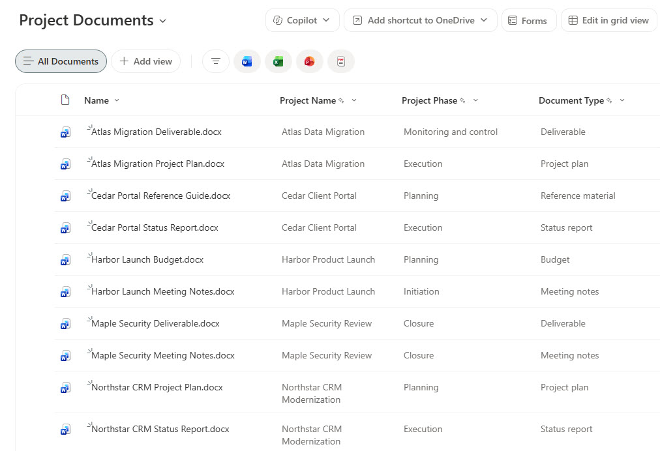Open Document Type column menu
This screenshot has height=451, width=660.
pos(622,100)
